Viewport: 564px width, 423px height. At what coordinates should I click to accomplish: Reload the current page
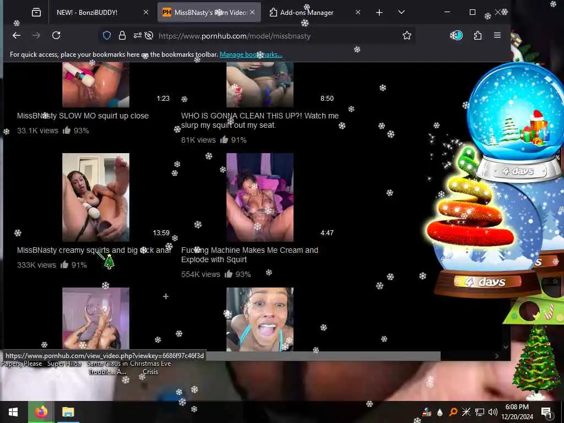click(x=56, y=35)
